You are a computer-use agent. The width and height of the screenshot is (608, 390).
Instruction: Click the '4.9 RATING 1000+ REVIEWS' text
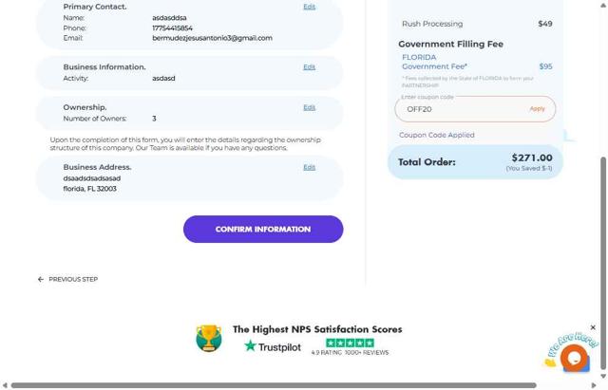(350, 352)
